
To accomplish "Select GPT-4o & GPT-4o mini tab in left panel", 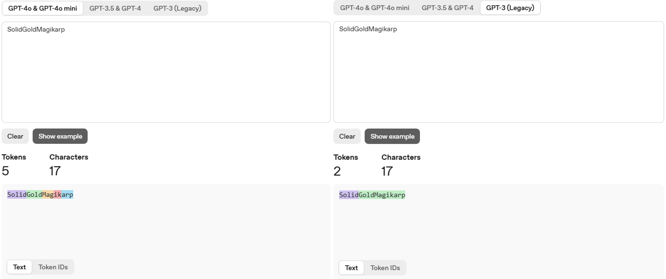I will click(x=42, y=8).
